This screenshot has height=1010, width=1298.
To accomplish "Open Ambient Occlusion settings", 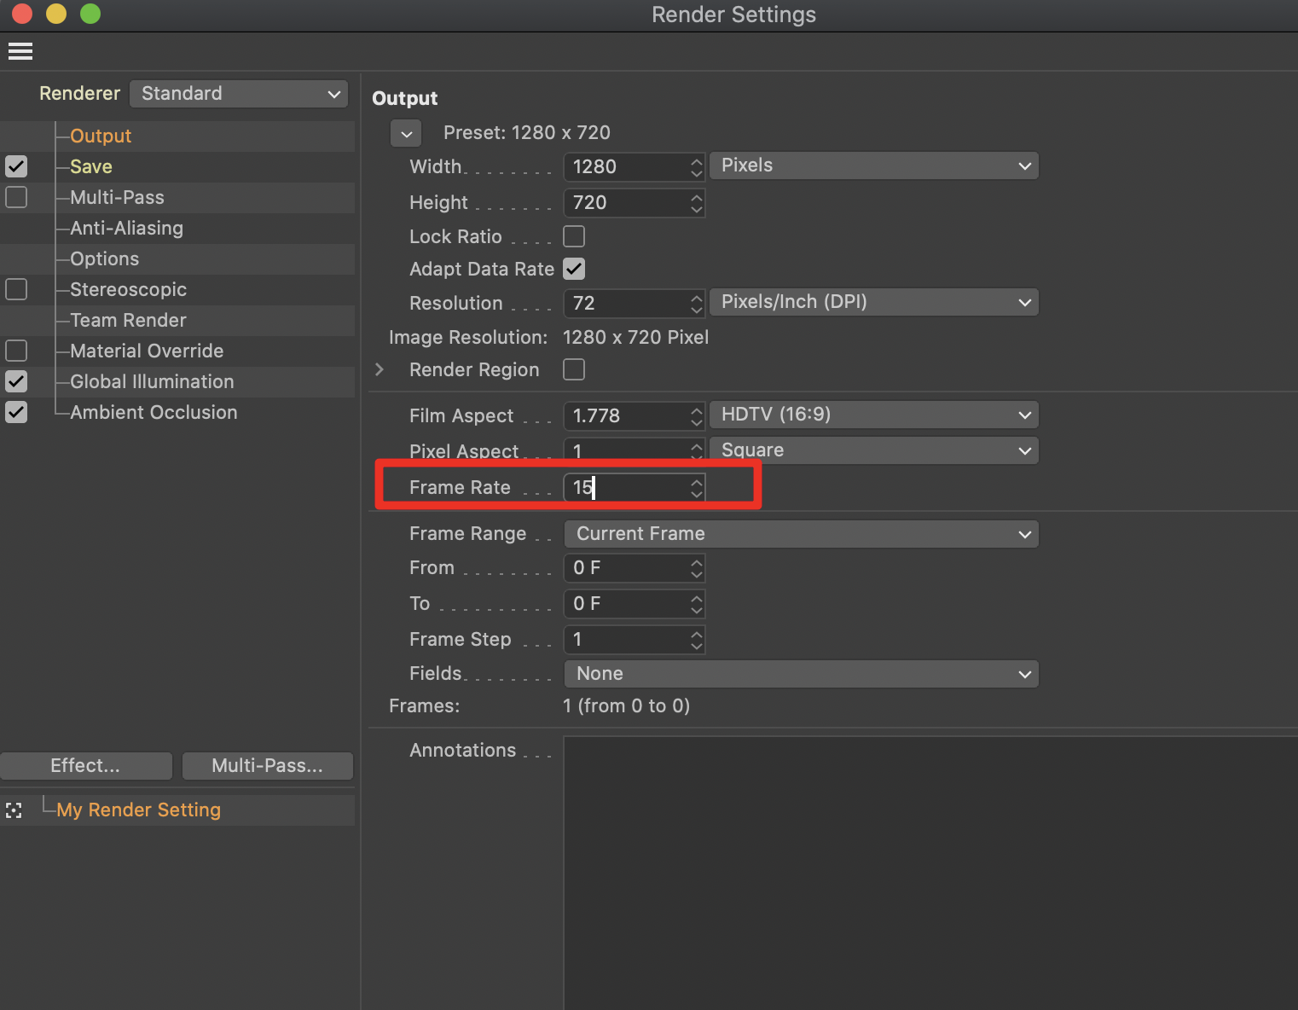I will tap(154, 412).
